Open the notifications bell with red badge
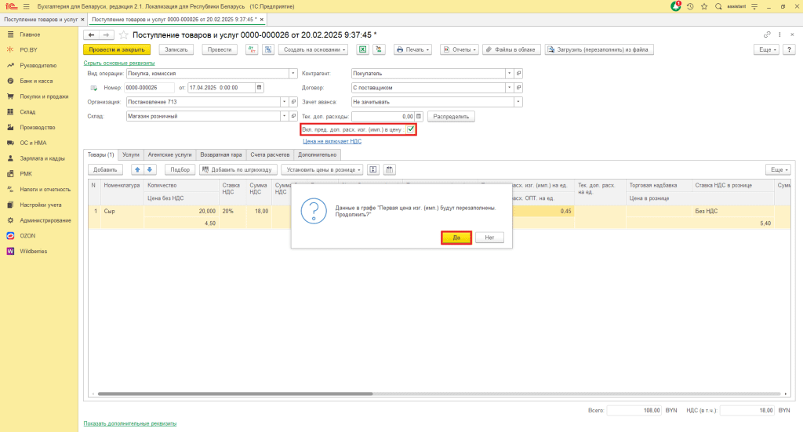The image size is (803, 432). pyautogui.click(x=676, y=6)
